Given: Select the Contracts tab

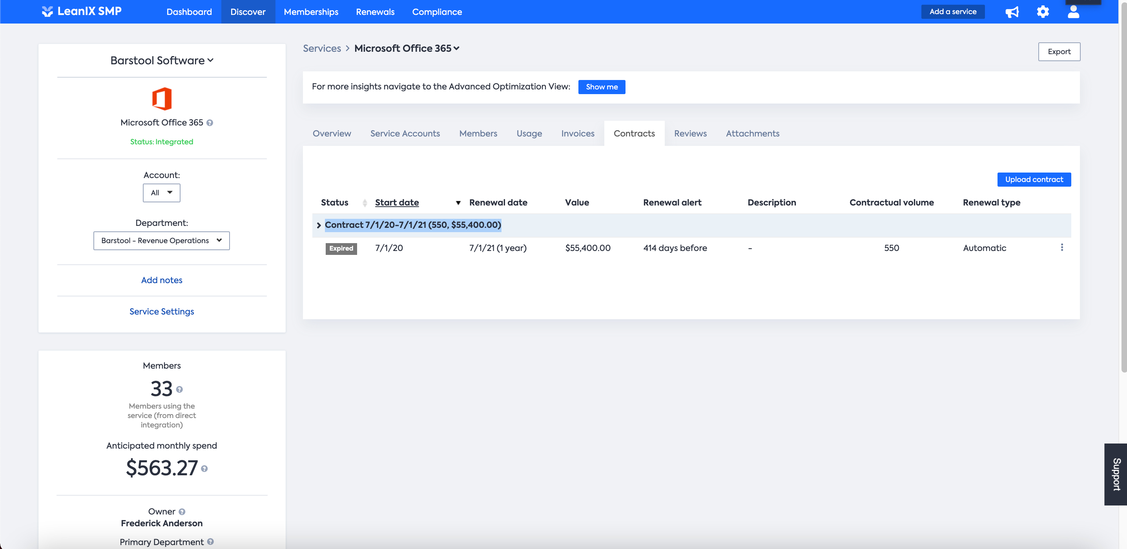Looking at the screenshot, I should pyautogui.click(x=634, y=134).
